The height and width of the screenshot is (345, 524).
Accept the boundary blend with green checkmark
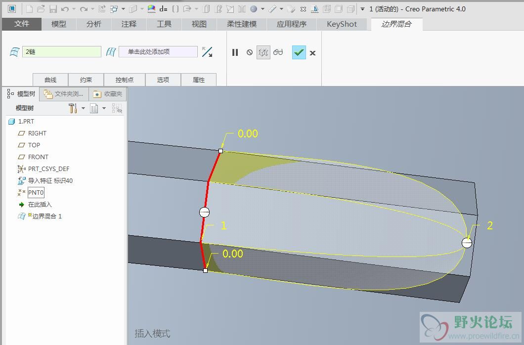point(299,52)
